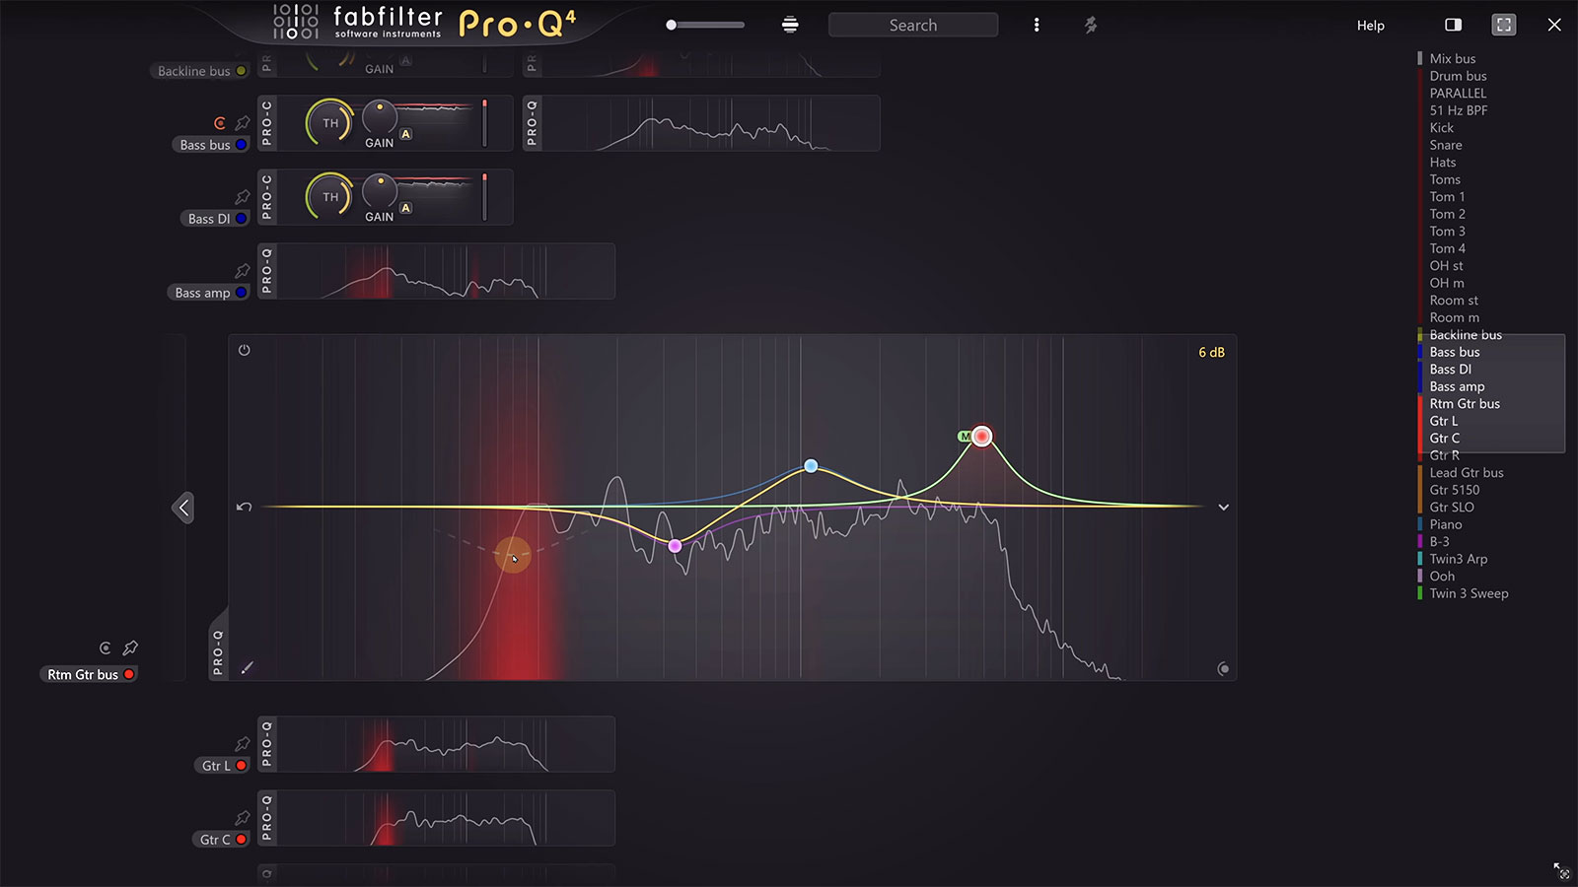Image resolution: width=1578 pixels, height=887 pixels.
Task: Click the resize icon in the window corner
Action: tap(1561, 870)
